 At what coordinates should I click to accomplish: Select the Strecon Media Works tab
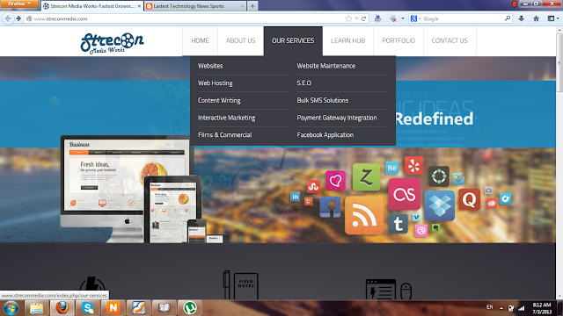coord(91,6)
